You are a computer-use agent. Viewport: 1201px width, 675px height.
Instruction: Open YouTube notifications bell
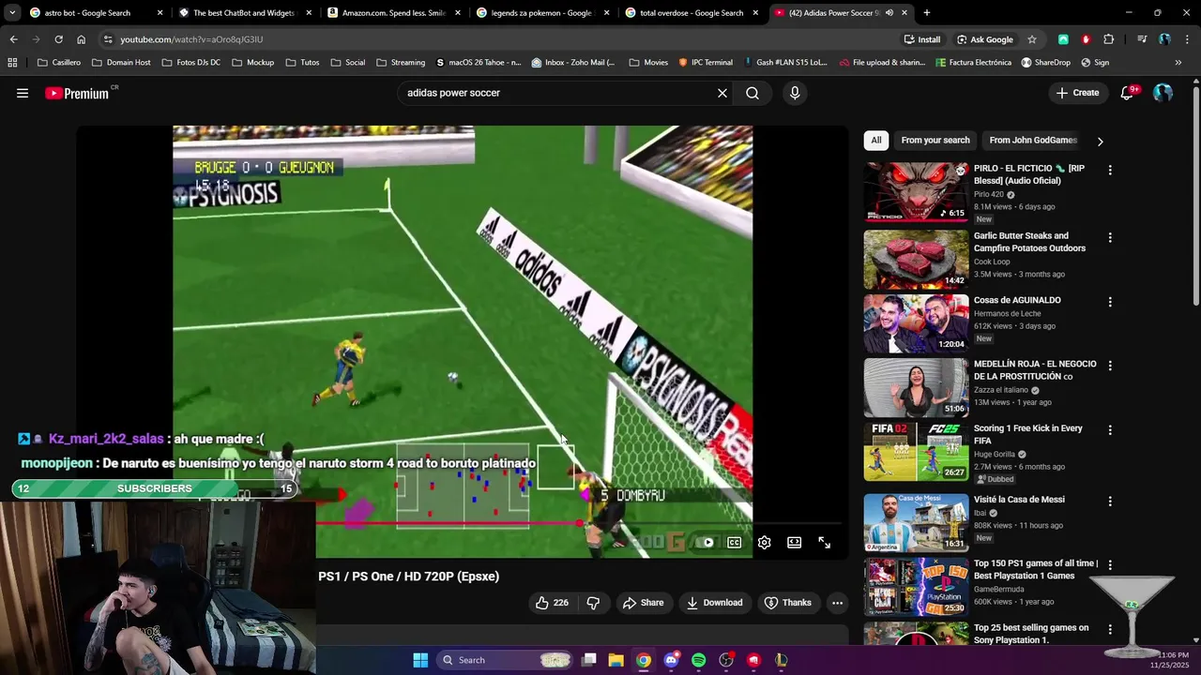click(x=1129, y=93)
